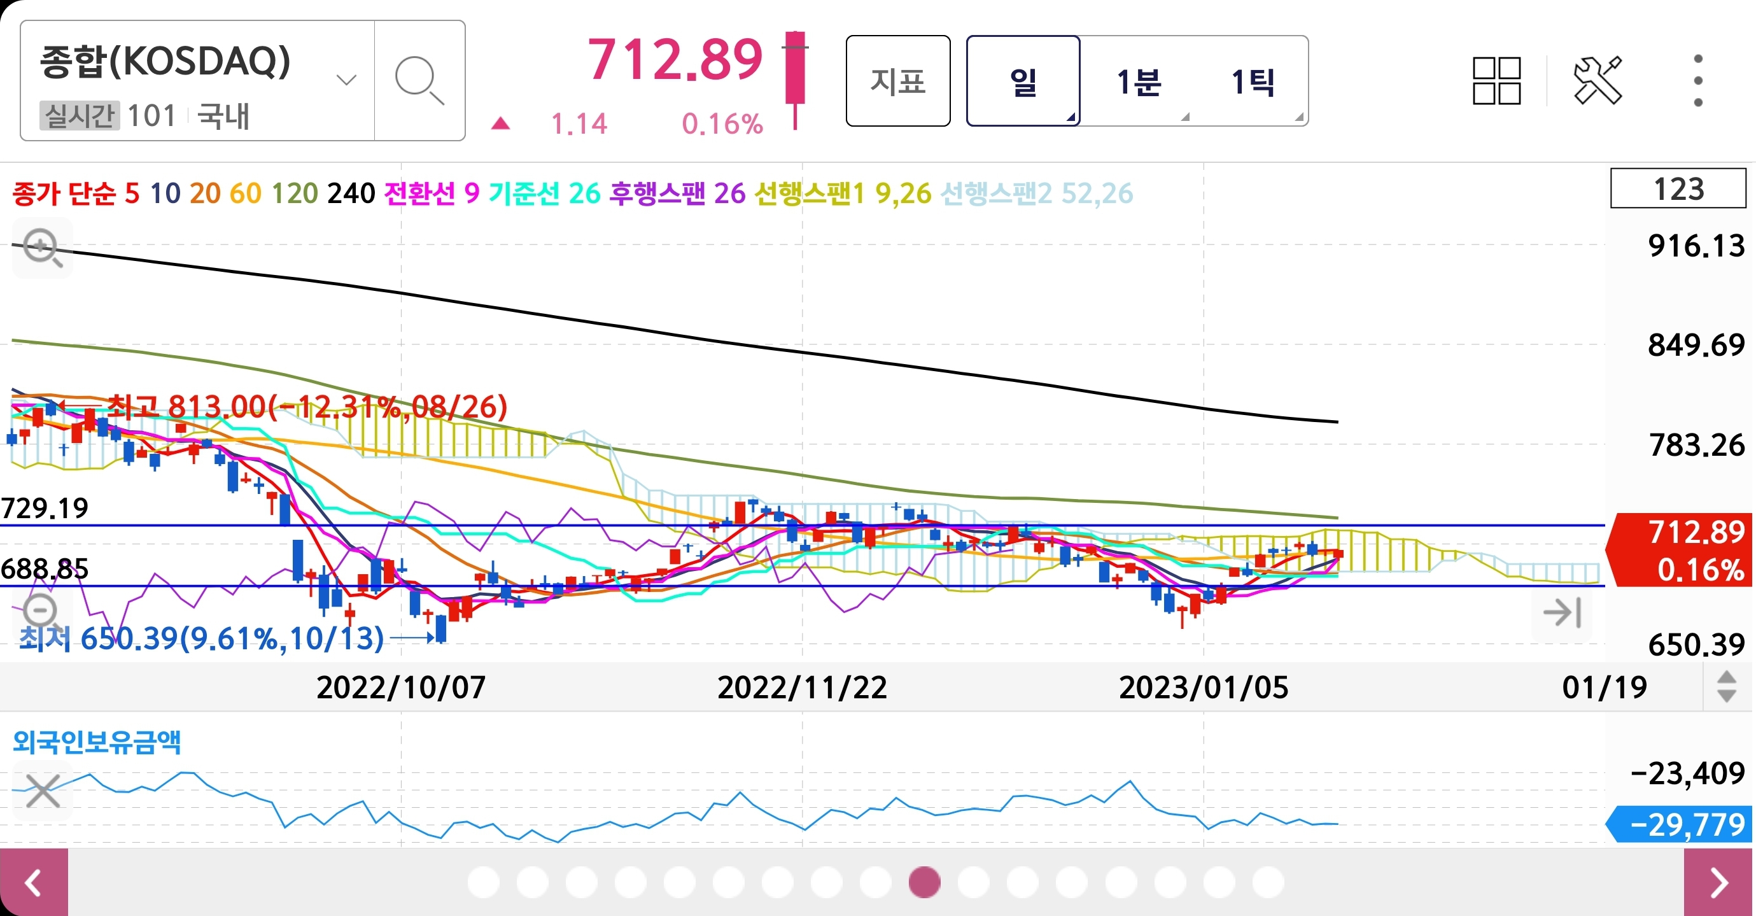This screenshot has height=916, width=1756.
Task: Go to previous page with left arrow
Action: point(33,883)
